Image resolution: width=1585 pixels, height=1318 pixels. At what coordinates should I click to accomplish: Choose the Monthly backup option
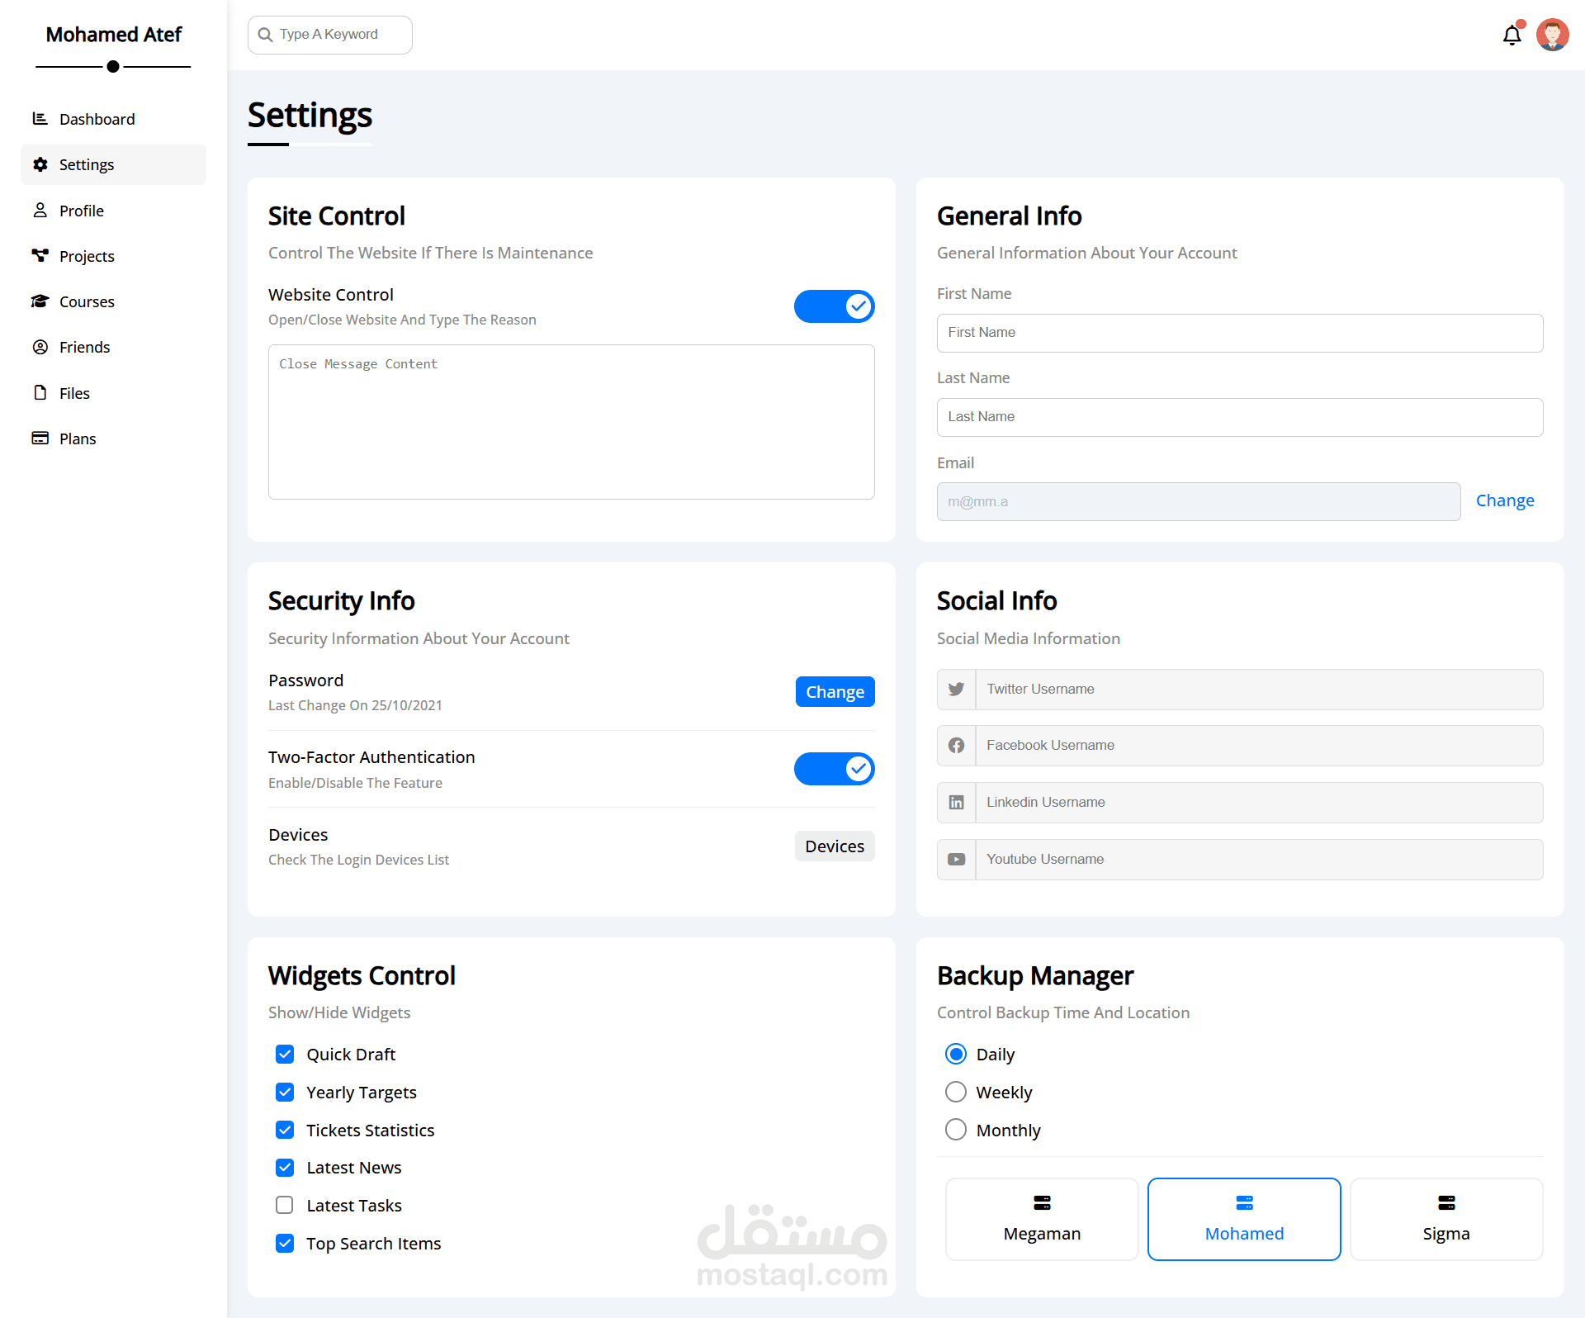[x=956, y=1130]
